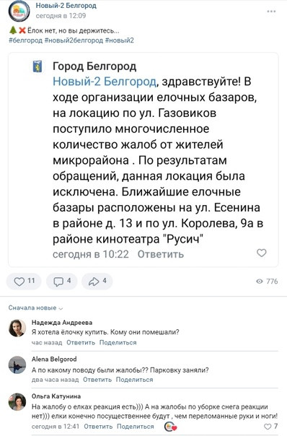Like the Город Белгород quoted comment

tap(261, 253)
